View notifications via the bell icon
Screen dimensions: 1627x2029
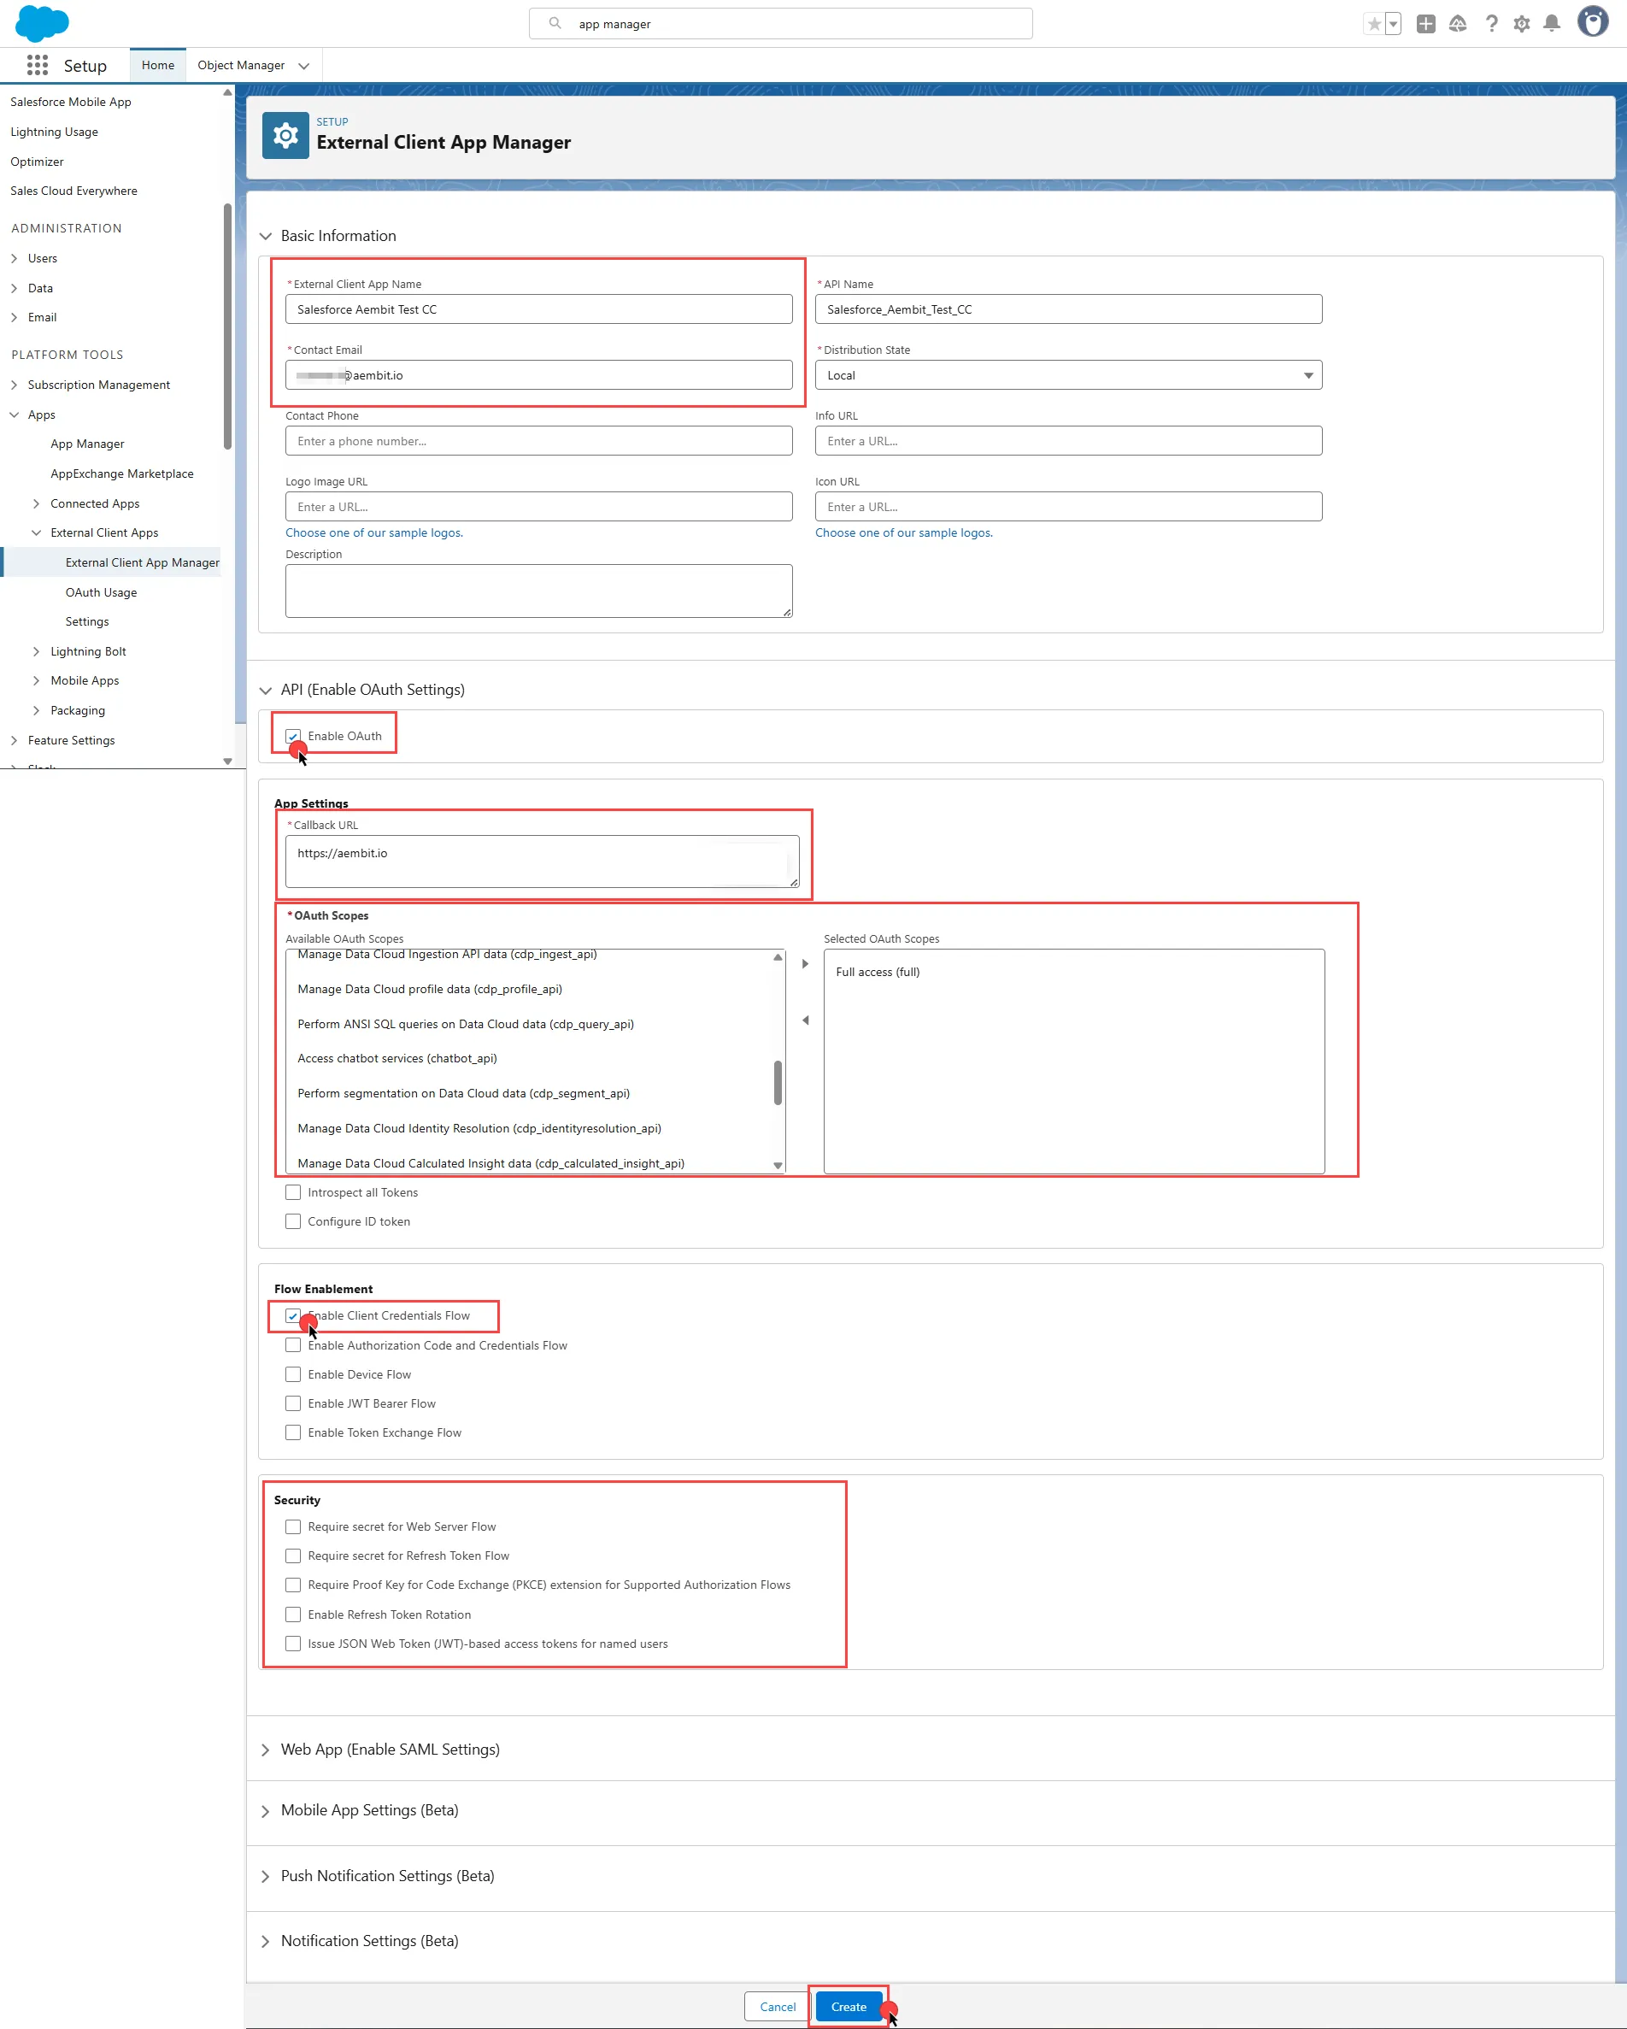click(1551, 24)
